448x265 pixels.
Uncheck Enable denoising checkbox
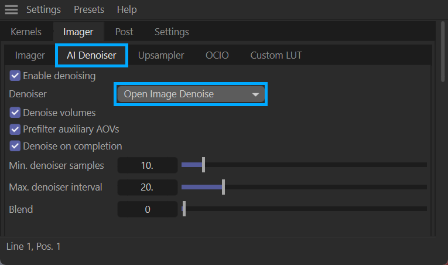point(15,76)
